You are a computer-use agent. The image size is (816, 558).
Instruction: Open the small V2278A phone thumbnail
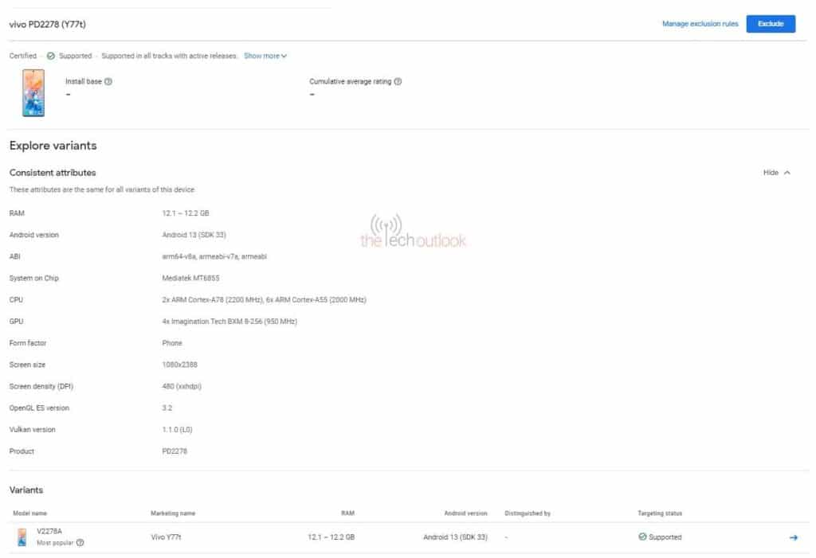(x=22, y=537)
